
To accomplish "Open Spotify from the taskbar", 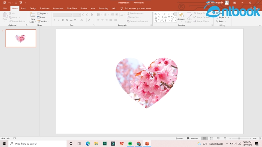I will [130, 143].
